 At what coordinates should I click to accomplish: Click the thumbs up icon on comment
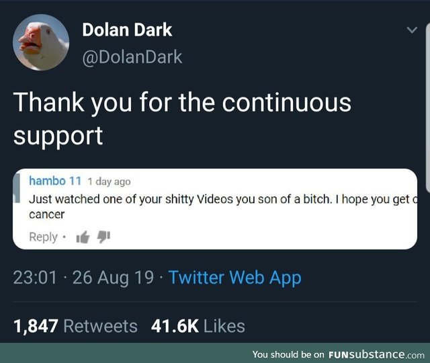[x=83, y=237]
